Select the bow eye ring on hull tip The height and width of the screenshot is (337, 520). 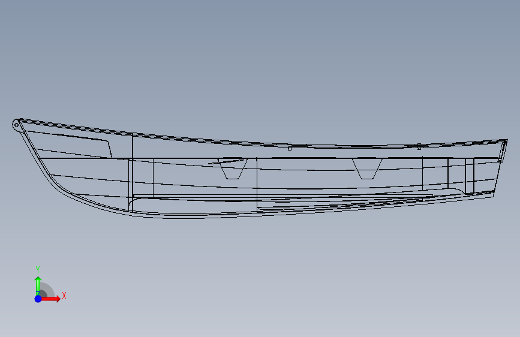(16, 125)
